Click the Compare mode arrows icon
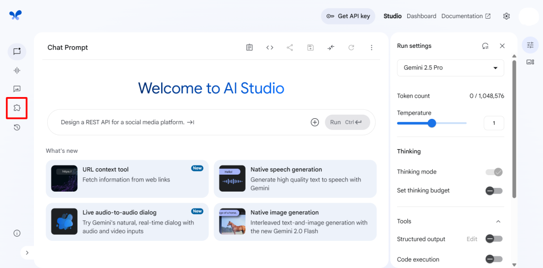This screenshot has height=268, width=543. pos(331,48)
